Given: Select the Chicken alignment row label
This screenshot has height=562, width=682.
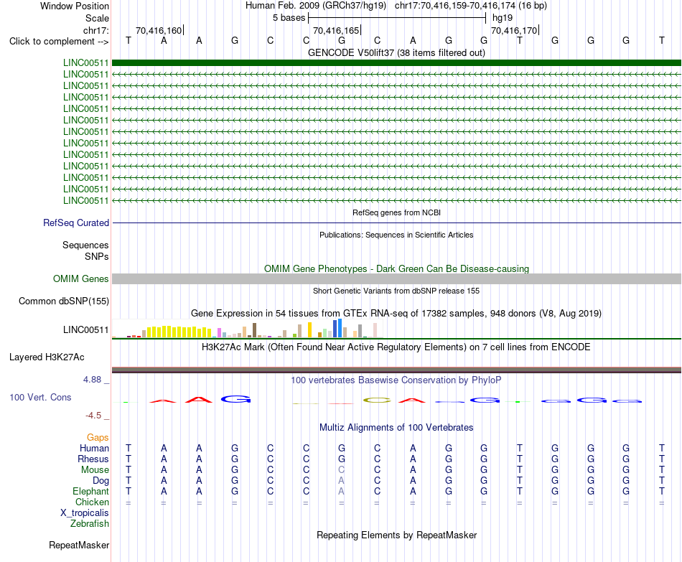Looking at the screenshot, I should (x=92, y=502).
